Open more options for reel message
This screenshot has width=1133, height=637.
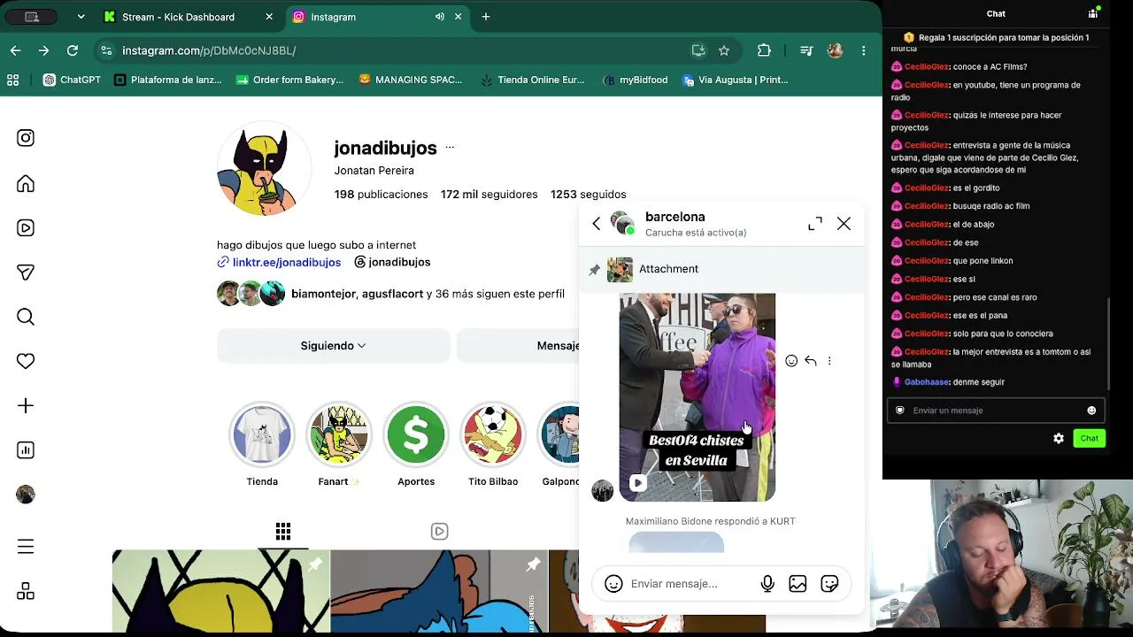click(x=829, y=361)
